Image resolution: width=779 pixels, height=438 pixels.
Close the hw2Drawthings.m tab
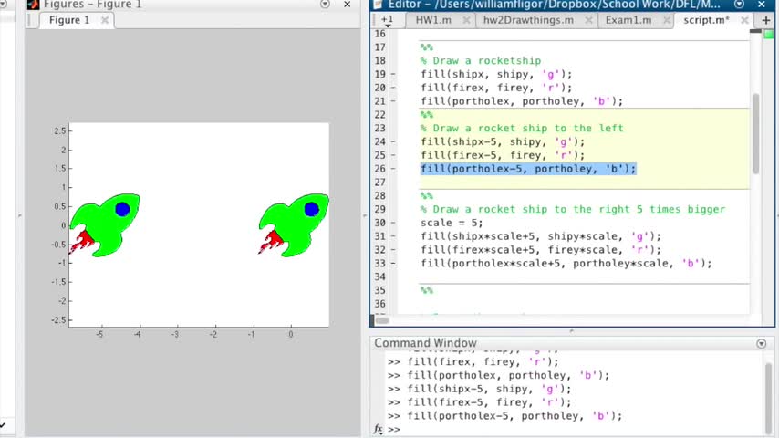coord(588,20)
